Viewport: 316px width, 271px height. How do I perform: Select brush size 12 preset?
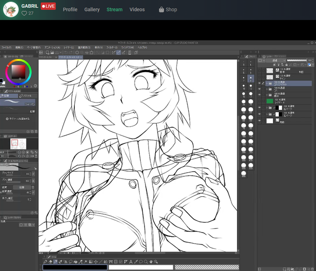click(250, 86)
